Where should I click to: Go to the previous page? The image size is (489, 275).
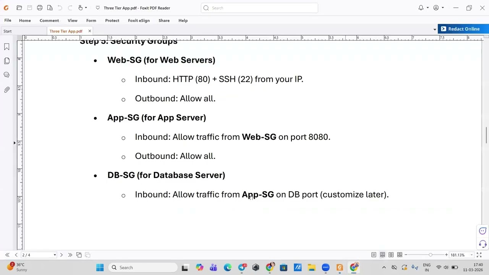pos(16,255)
